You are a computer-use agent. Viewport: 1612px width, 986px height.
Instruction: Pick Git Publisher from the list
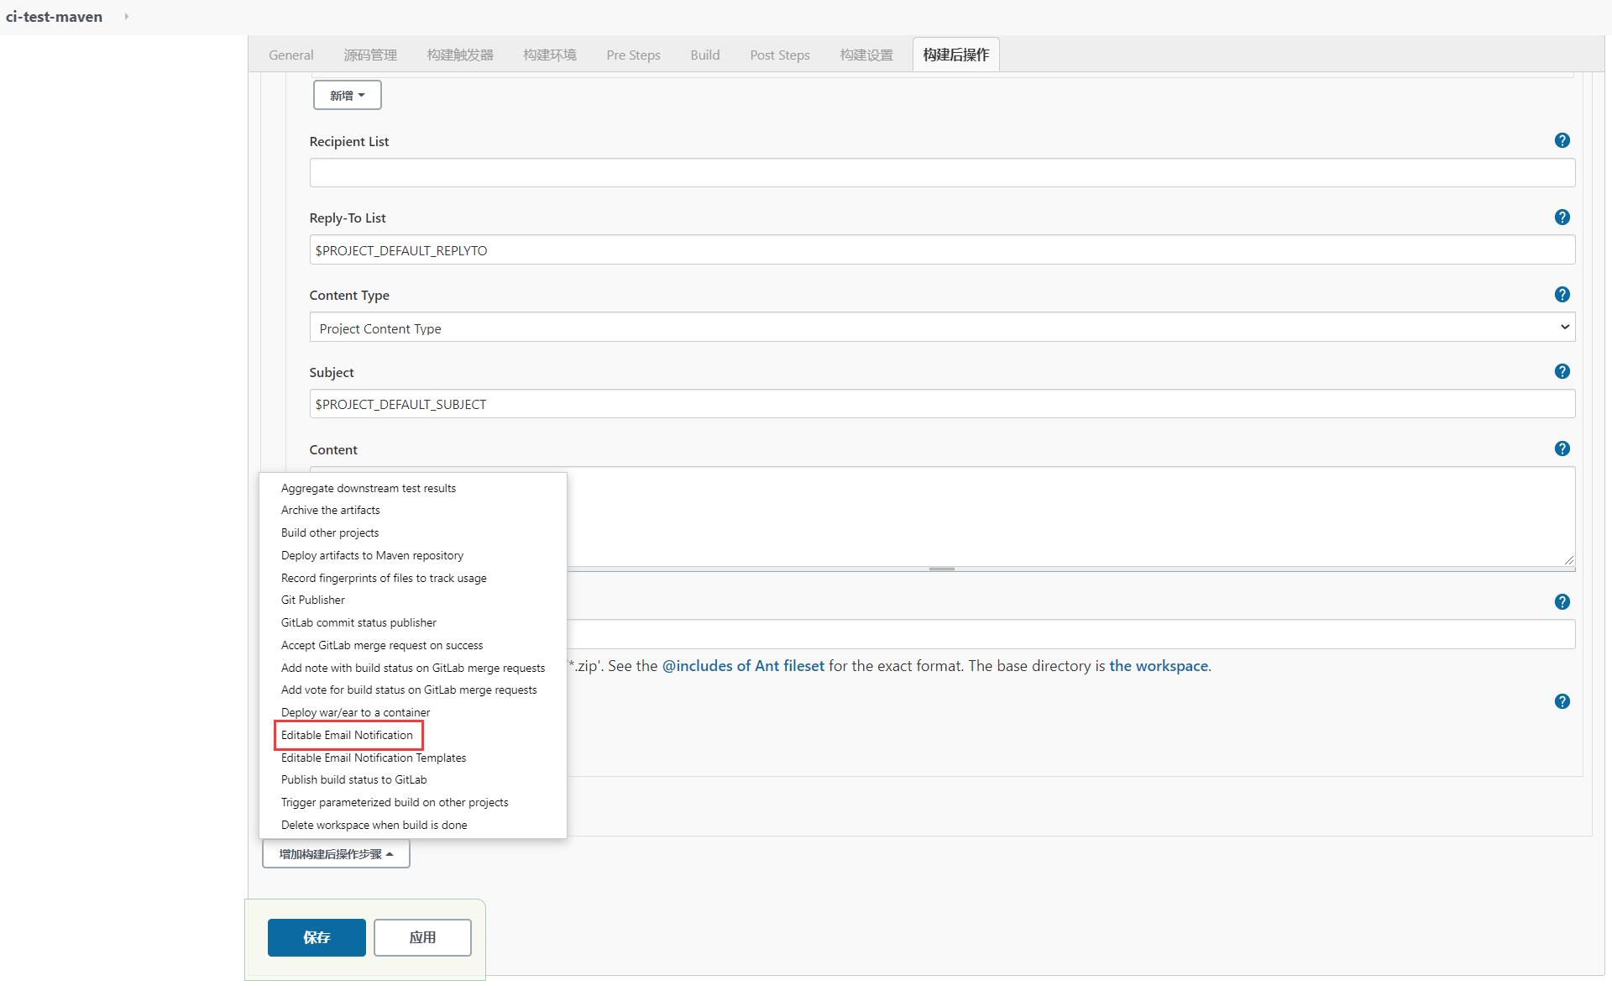pyautogui.click(x=312, y=601)
